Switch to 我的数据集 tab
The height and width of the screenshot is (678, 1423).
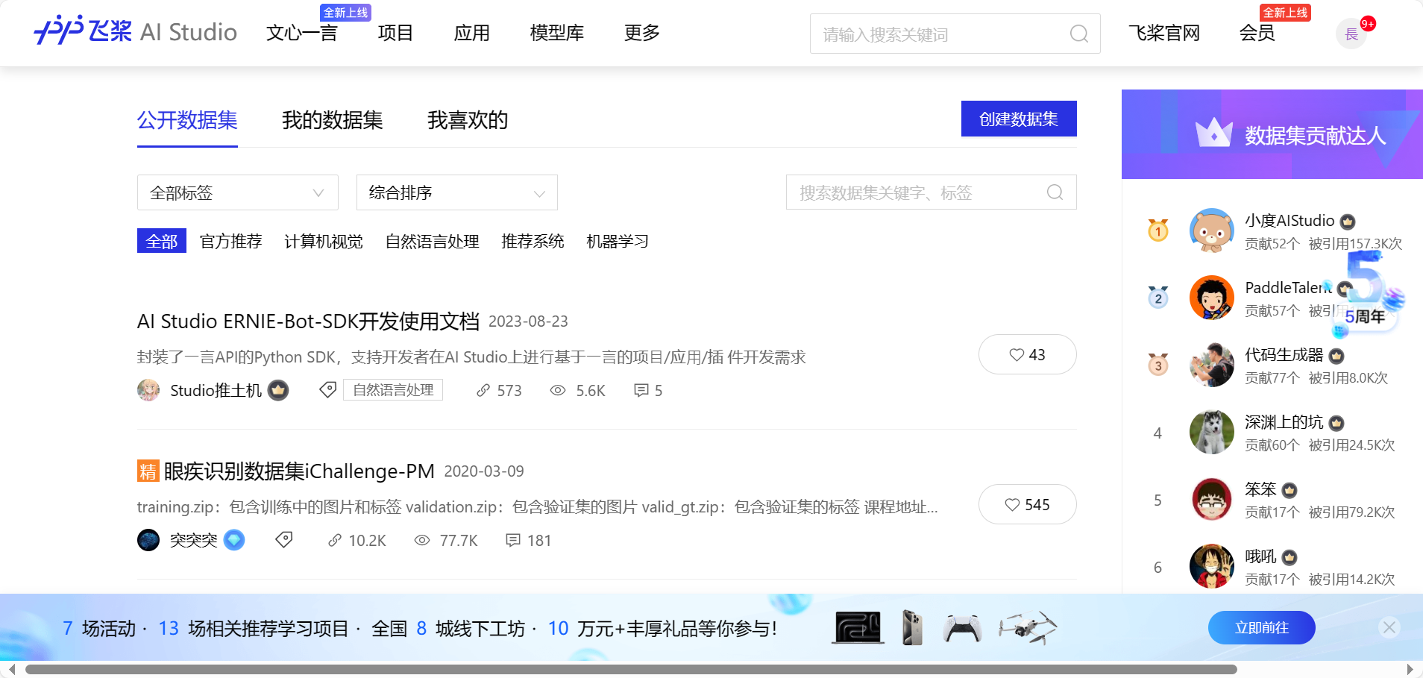point(332,120)
